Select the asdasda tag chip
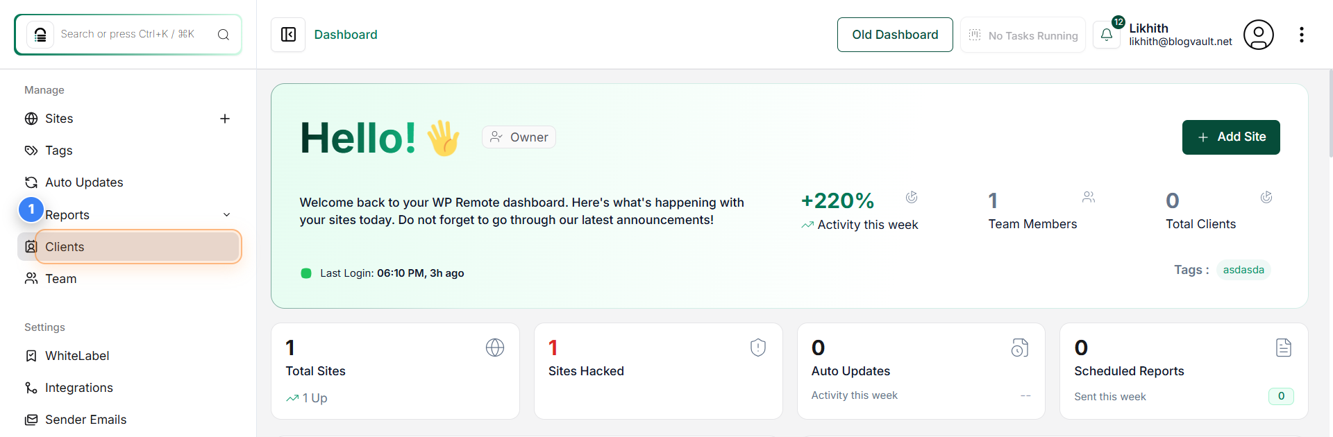This screenshot has height=437, width=1333. pos(1243,270)
